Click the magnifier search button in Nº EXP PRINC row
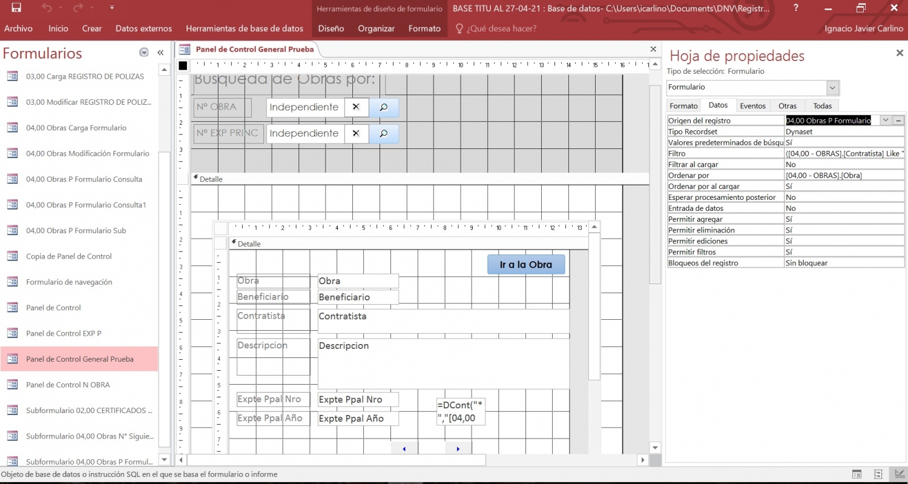The image size is (908, 484). click(x=384, y=133)
